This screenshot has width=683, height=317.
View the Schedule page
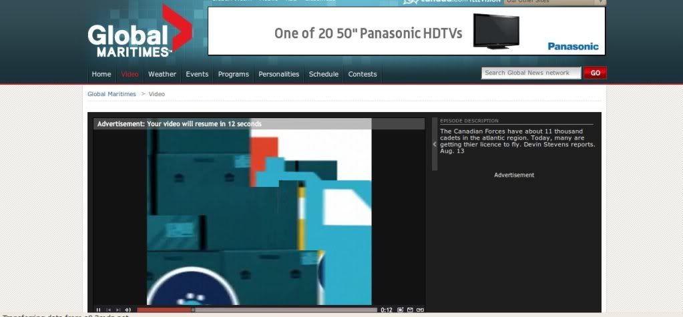[x=324, y=74]
